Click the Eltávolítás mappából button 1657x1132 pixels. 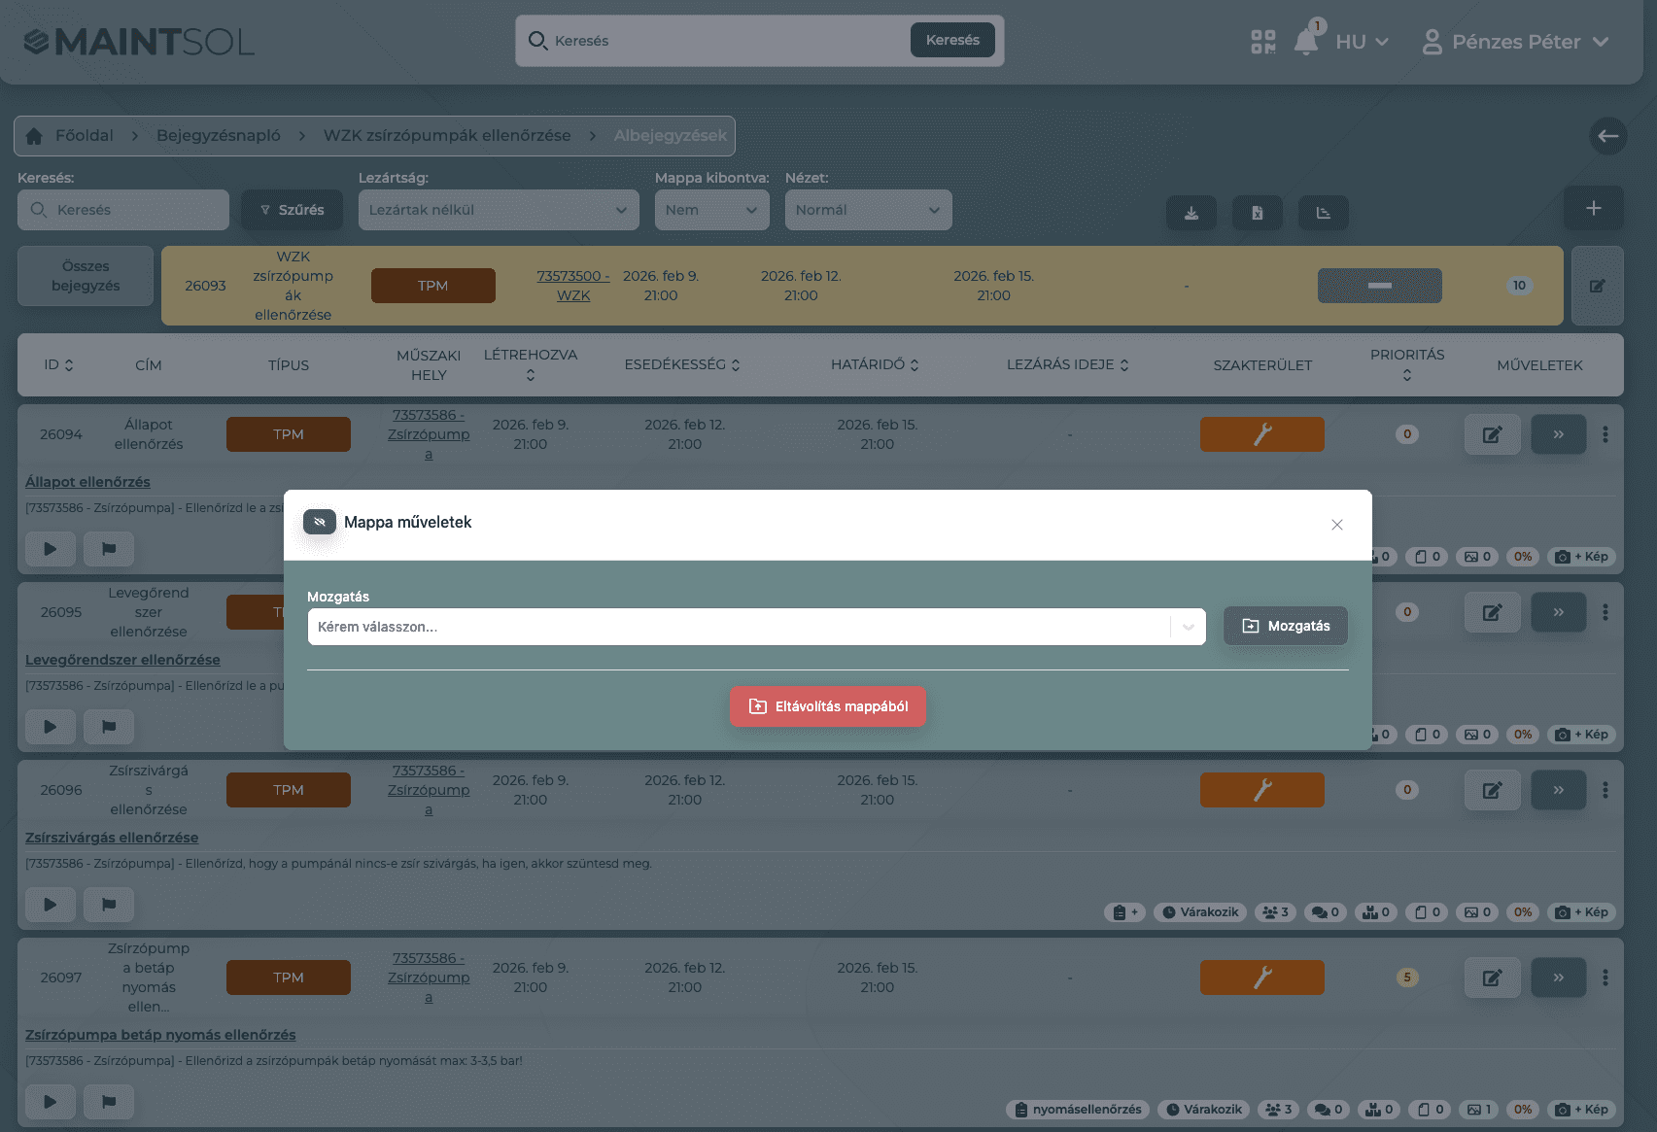click(x=827, y=706)
